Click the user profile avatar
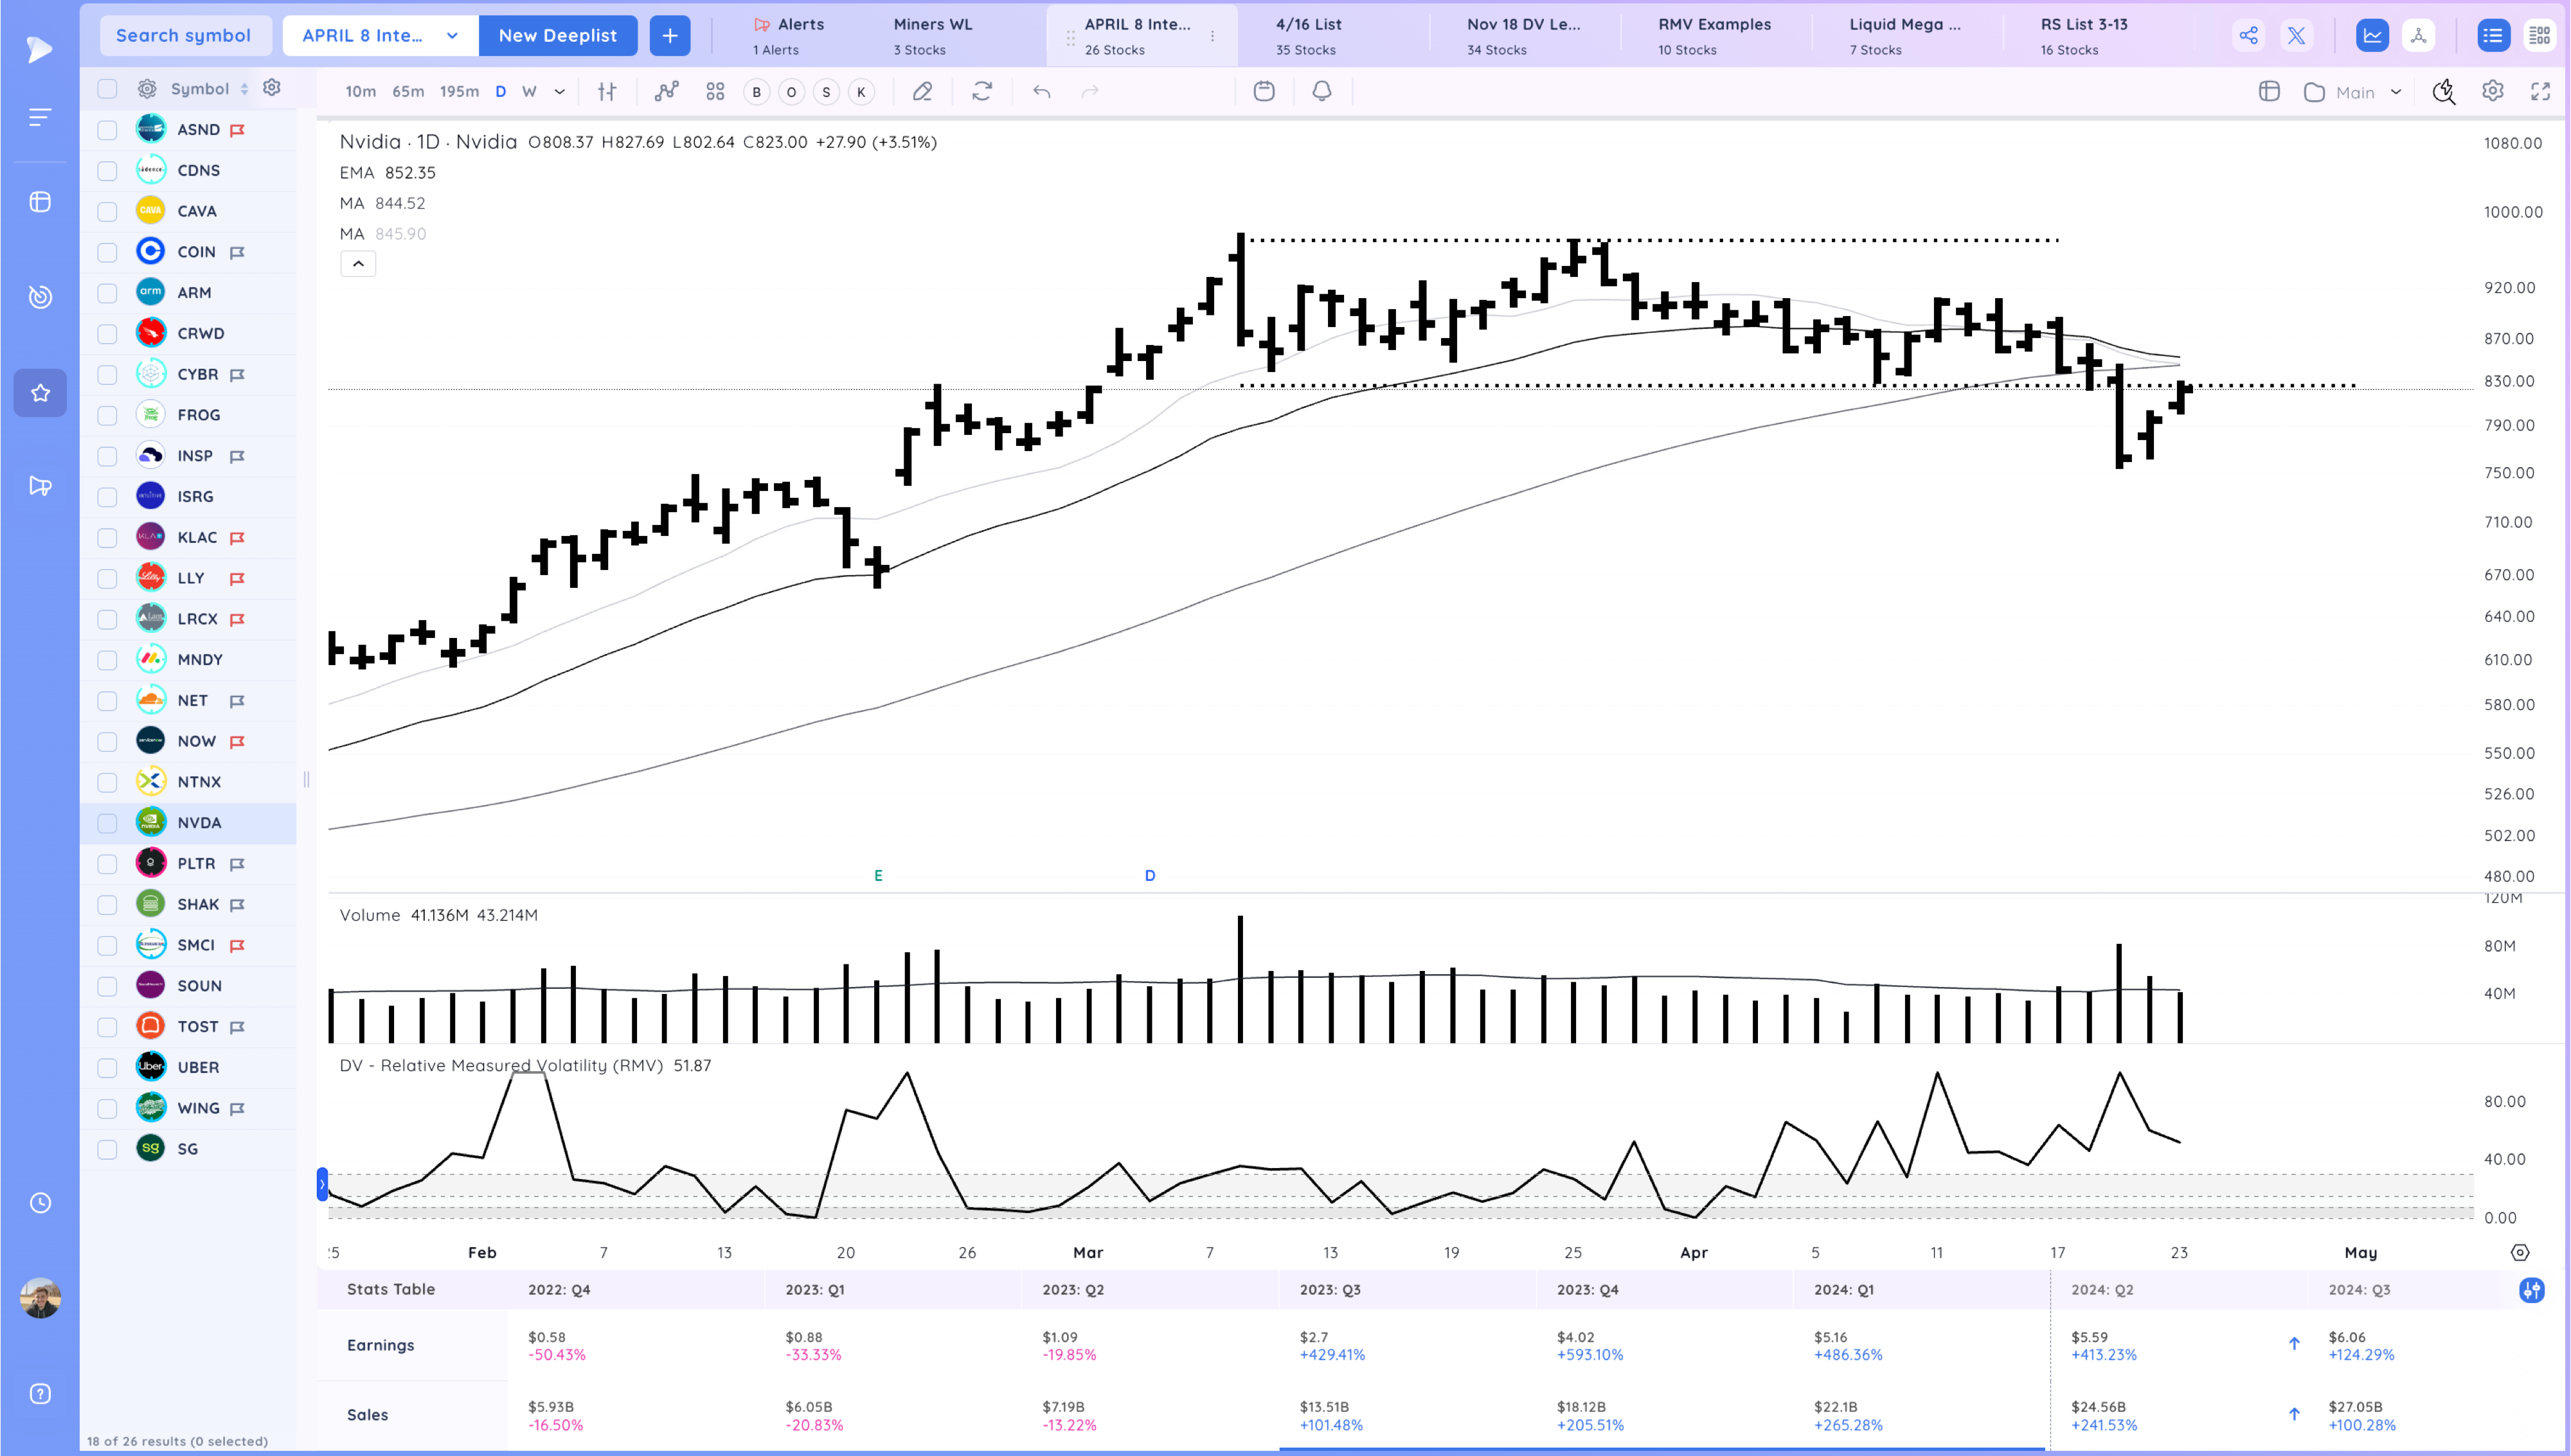The width and height of the screenshot is (2571, 1456). pos(40,1298)
